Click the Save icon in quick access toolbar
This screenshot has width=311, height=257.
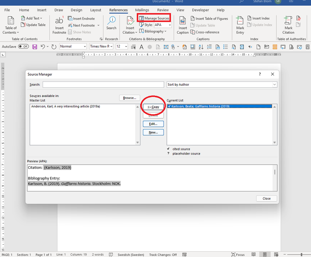pos(35,47)
